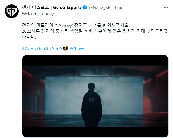Play the Chovy welcome video

[95, 96]
